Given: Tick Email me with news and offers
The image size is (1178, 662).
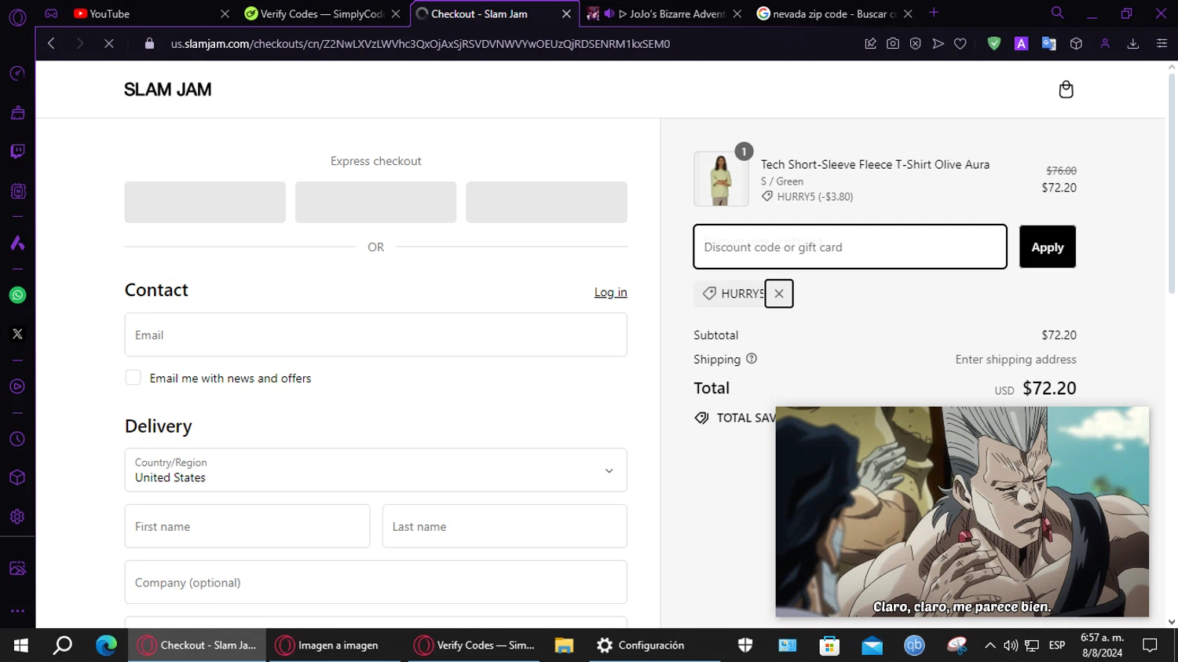Looking at the screenshot, I should 134,378.
